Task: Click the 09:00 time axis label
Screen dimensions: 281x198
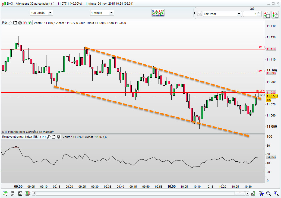Action: pyautogui.click(x=18, y=187)
